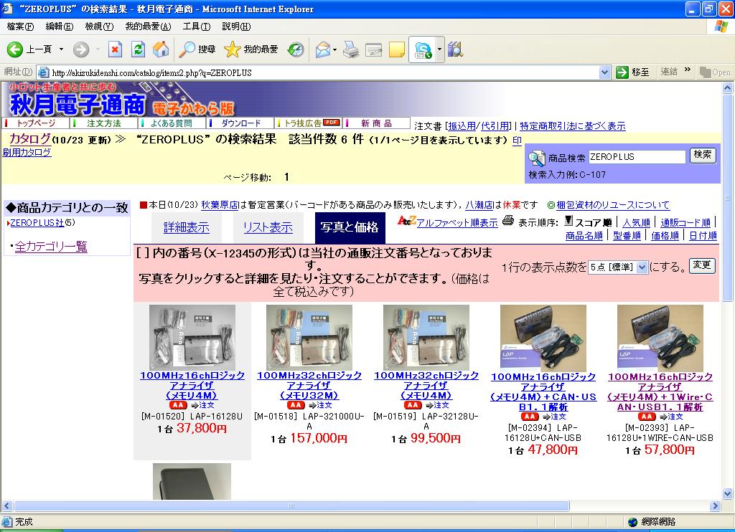The image size is (735, 532).
Task: Click the AA badge under M-01520 product
Action: pos(178,405)
